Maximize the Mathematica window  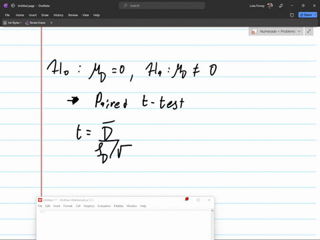pyautogui.click(x=198, y=200)
